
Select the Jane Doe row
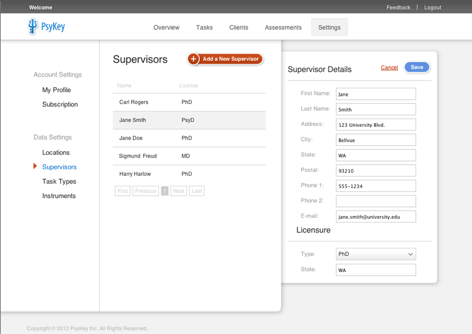[189, 138]
